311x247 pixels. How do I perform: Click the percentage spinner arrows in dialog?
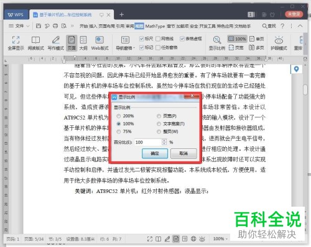click(164, 142)
